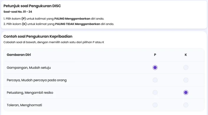Select K for 'Gampangan, Mudah setuju'
The image size is (208, 115).
[186, 67]
